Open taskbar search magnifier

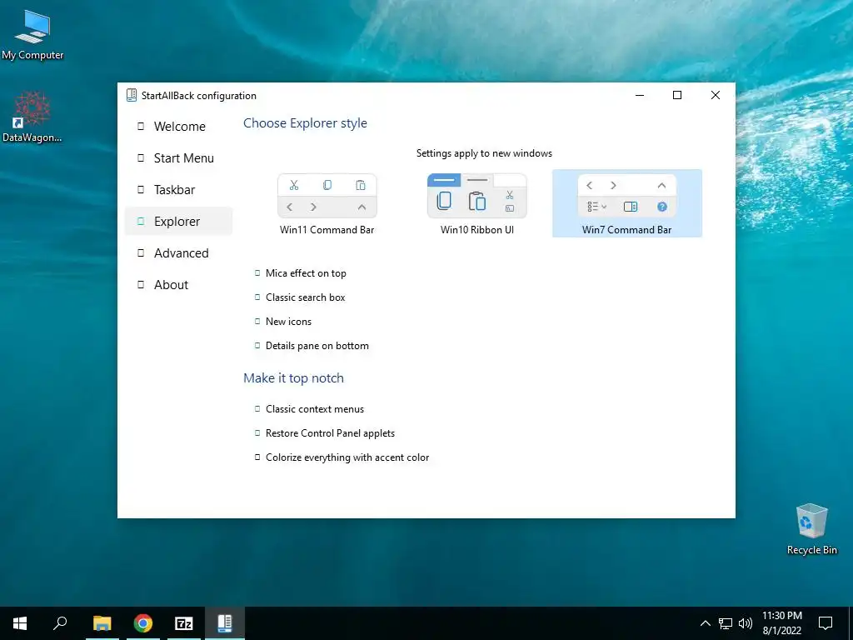60,623
